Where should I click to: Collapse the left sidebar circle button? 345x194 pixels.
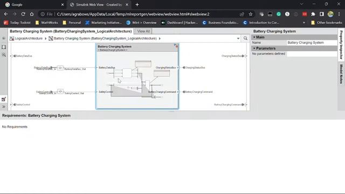tap(4, 38)
